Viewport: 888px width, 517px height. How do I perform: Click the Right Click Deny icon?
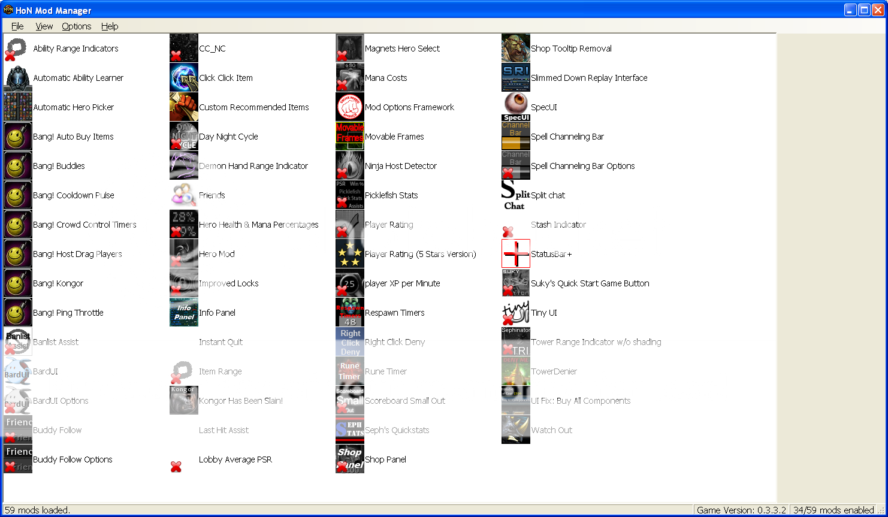coord(350,342)
